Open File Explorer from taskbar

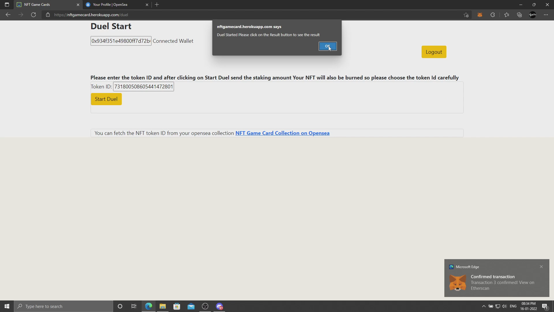click(x=163, y=306)
